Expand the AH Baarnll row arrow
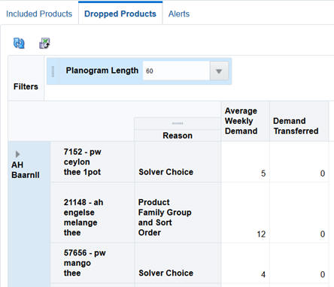 [17, 154]
